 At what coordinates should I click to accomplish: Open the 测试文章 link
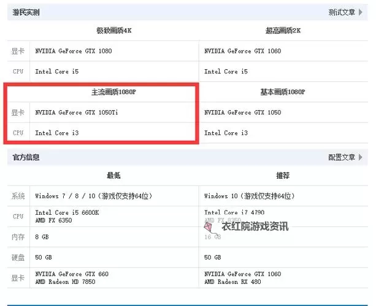342,12
